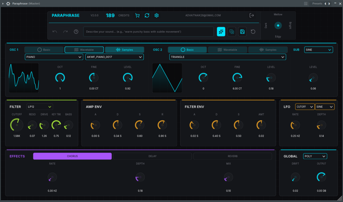343x202 pixels.
Task: Select OSC 1 Basic mode
Action: click(x=44, y=50)
